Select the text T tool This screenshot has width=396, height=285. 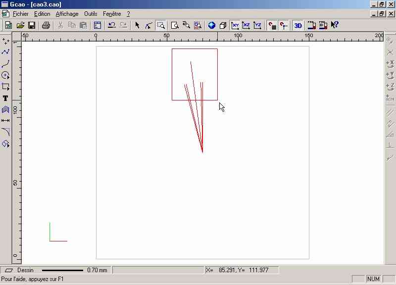pyautogui.click(x=5, y=98)
